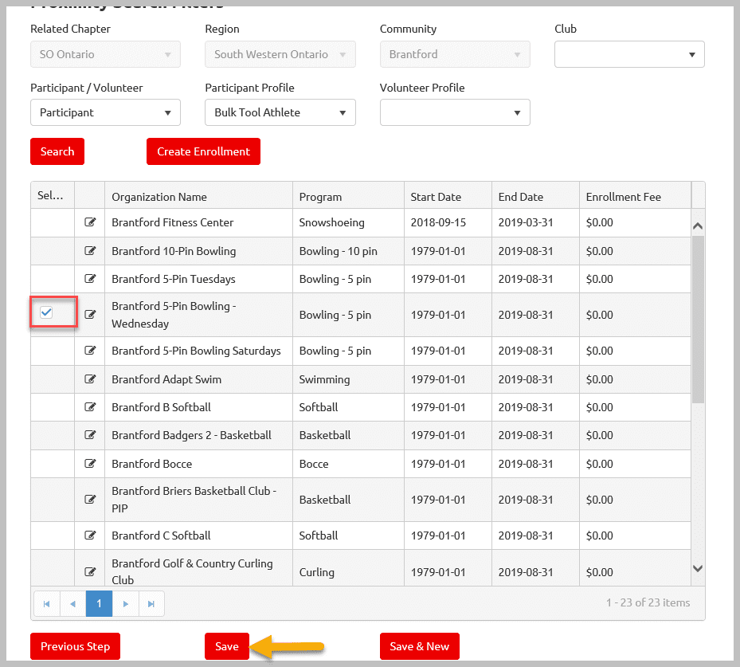Expand the Participant Profile dropdown
740x667 pixels.
point(280,112)
